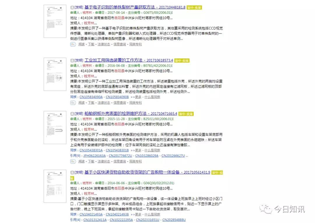Click yellow status tag after 201710618573.4
The height and width of the screenshot is (223, 315).
coord(182,60)
